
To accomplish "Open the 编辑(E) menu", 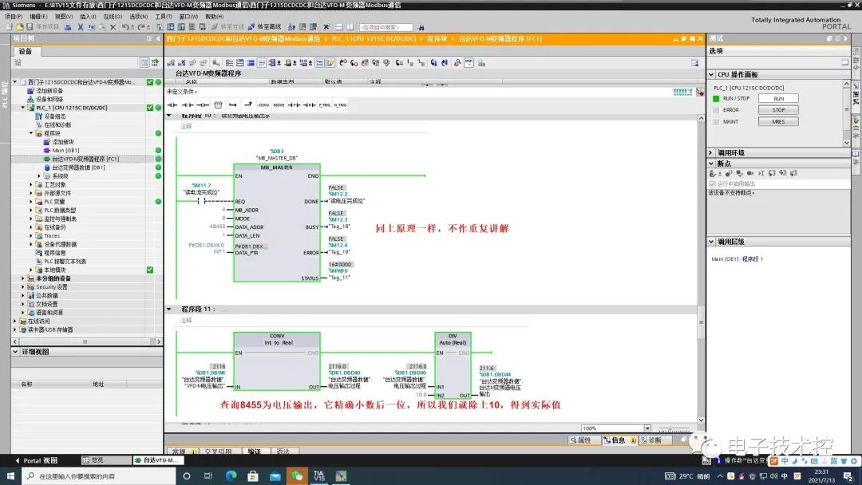I will coord(38,17).
